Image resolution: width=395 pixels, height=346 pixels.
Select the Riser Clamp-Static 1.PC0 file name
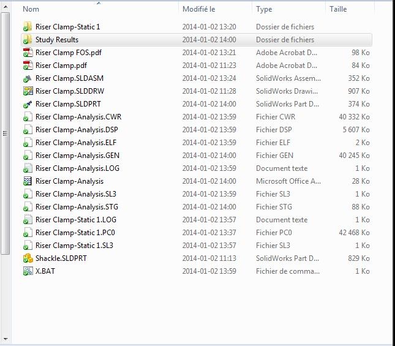point(75,233)
